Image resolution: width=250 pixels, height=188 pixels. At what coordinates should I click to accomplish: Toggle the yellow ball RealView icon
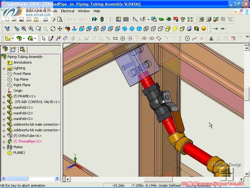tap(204, 29)
